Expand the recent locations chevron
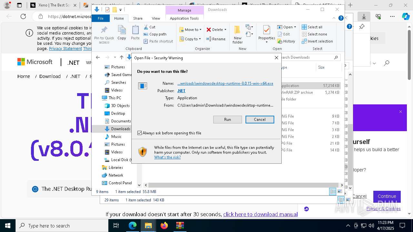Screen dimensions: 413x232 click(115, 57)
